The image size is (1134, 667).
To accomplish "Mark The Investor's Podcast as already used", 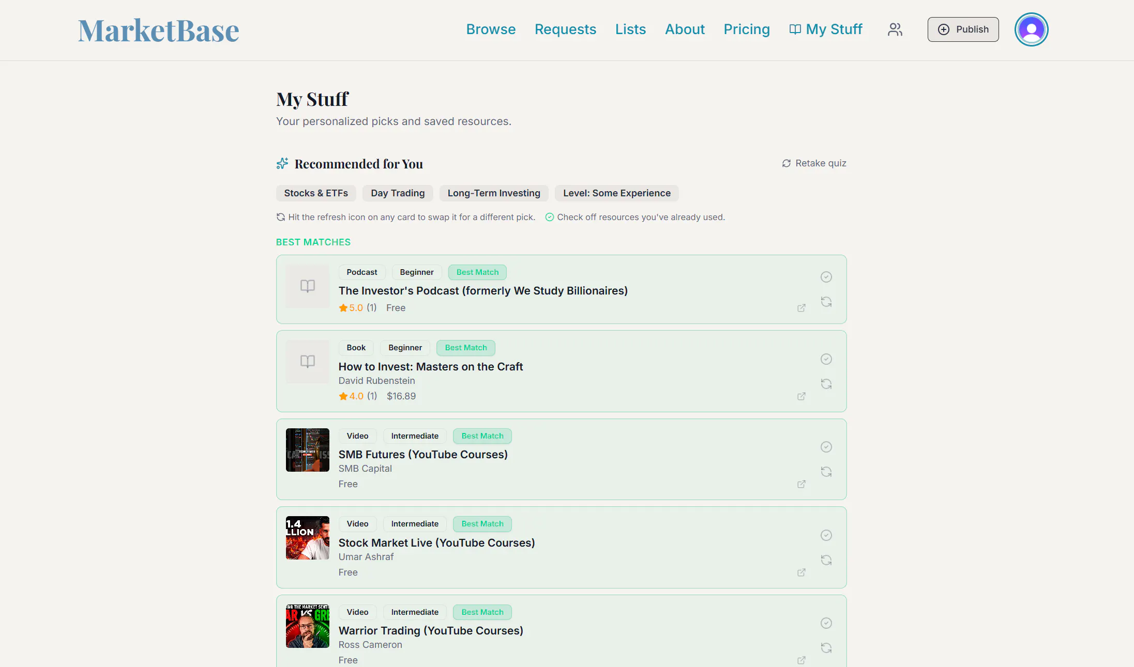I will (826, 277).
